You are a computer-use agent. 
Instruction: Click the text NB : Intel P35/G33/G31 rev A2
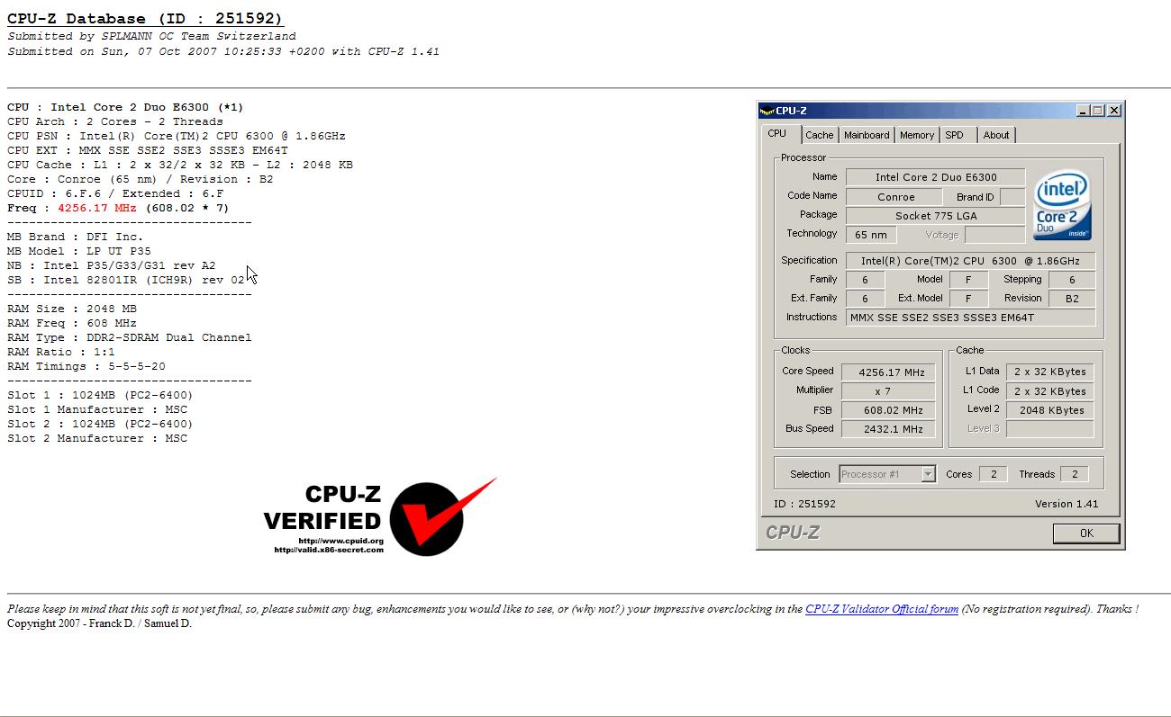112,265
